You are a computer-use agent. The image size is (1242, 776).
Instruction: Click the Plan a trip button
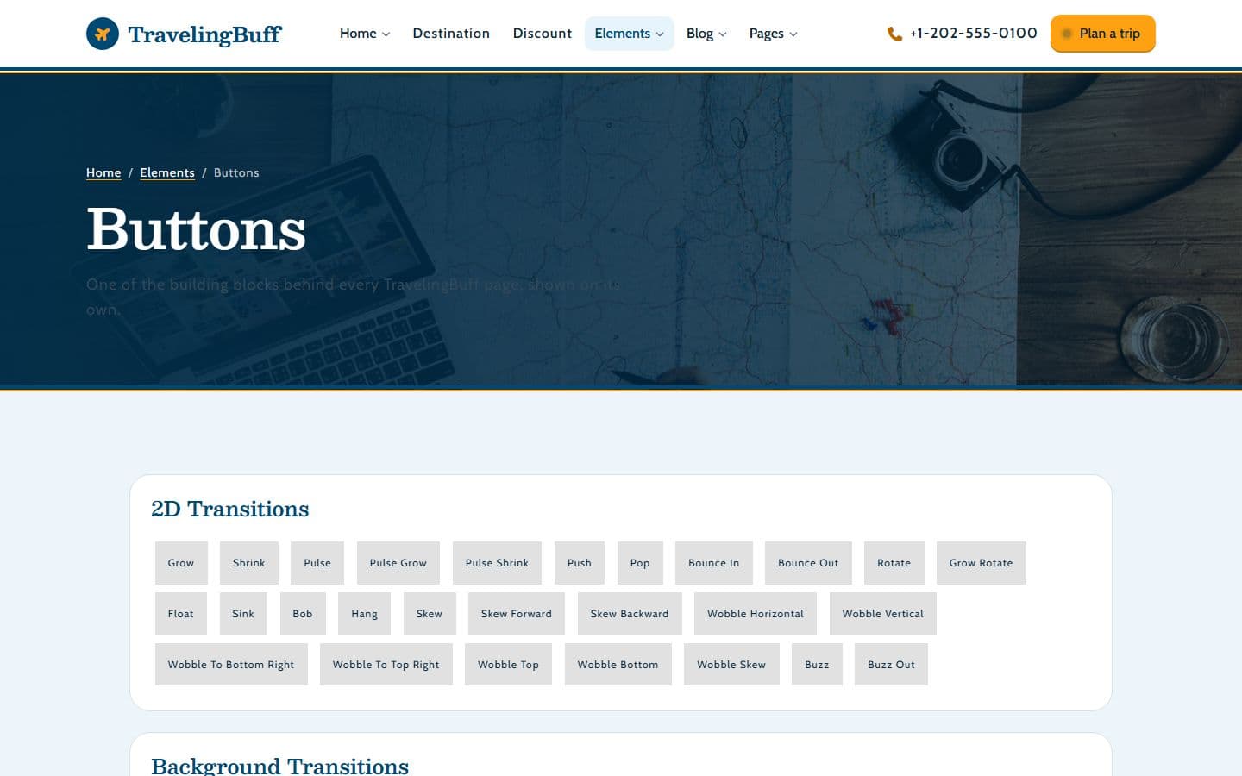pyautogui.click(x=1102, y=34)
